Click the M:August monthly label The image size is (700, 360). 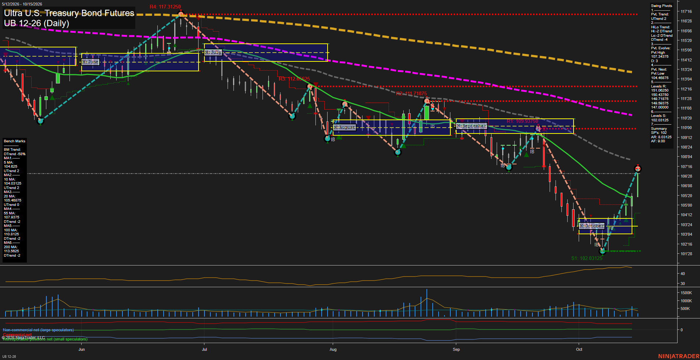coord(344,127)
